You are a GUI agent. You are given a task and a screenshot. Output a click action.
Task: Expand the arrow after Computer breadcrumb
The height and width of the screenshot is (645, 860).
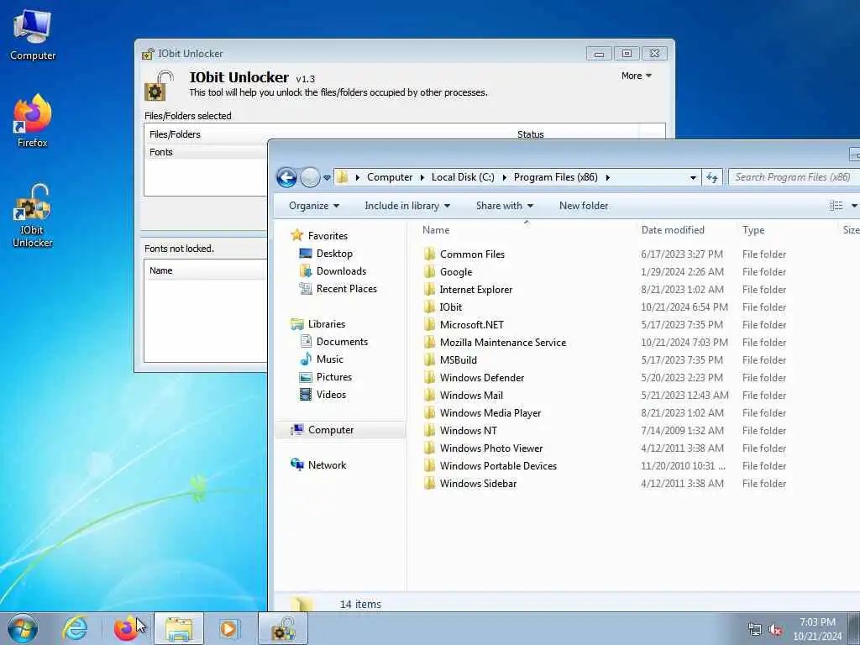(422, 177)
